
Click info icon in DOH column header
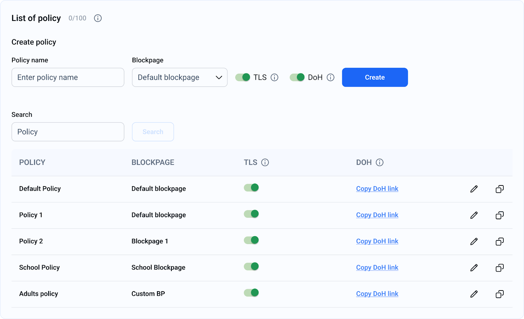[380, 163]
